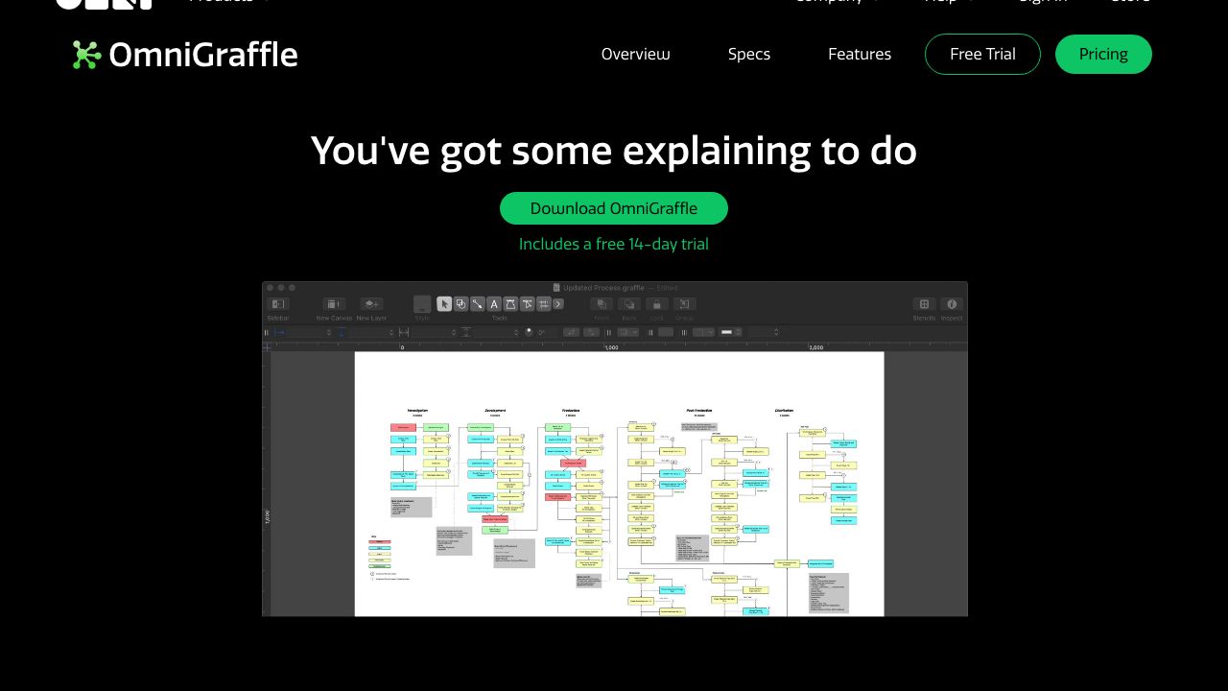Open the Overview page

coord(636,54)
